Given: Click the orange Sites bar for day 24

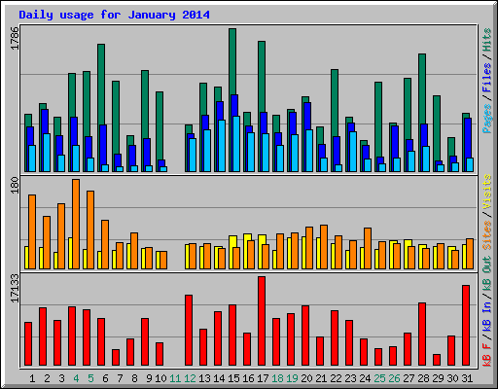Looking at the screenshot, I should point(368,248).
